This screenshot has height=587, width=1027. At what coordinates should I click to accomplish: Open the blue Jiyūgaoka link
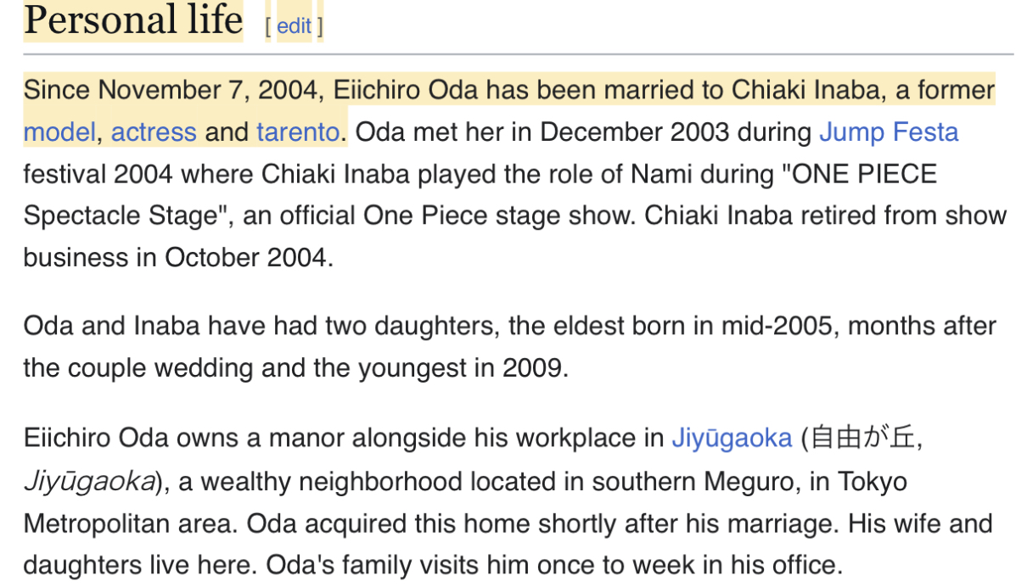(732, 438)
